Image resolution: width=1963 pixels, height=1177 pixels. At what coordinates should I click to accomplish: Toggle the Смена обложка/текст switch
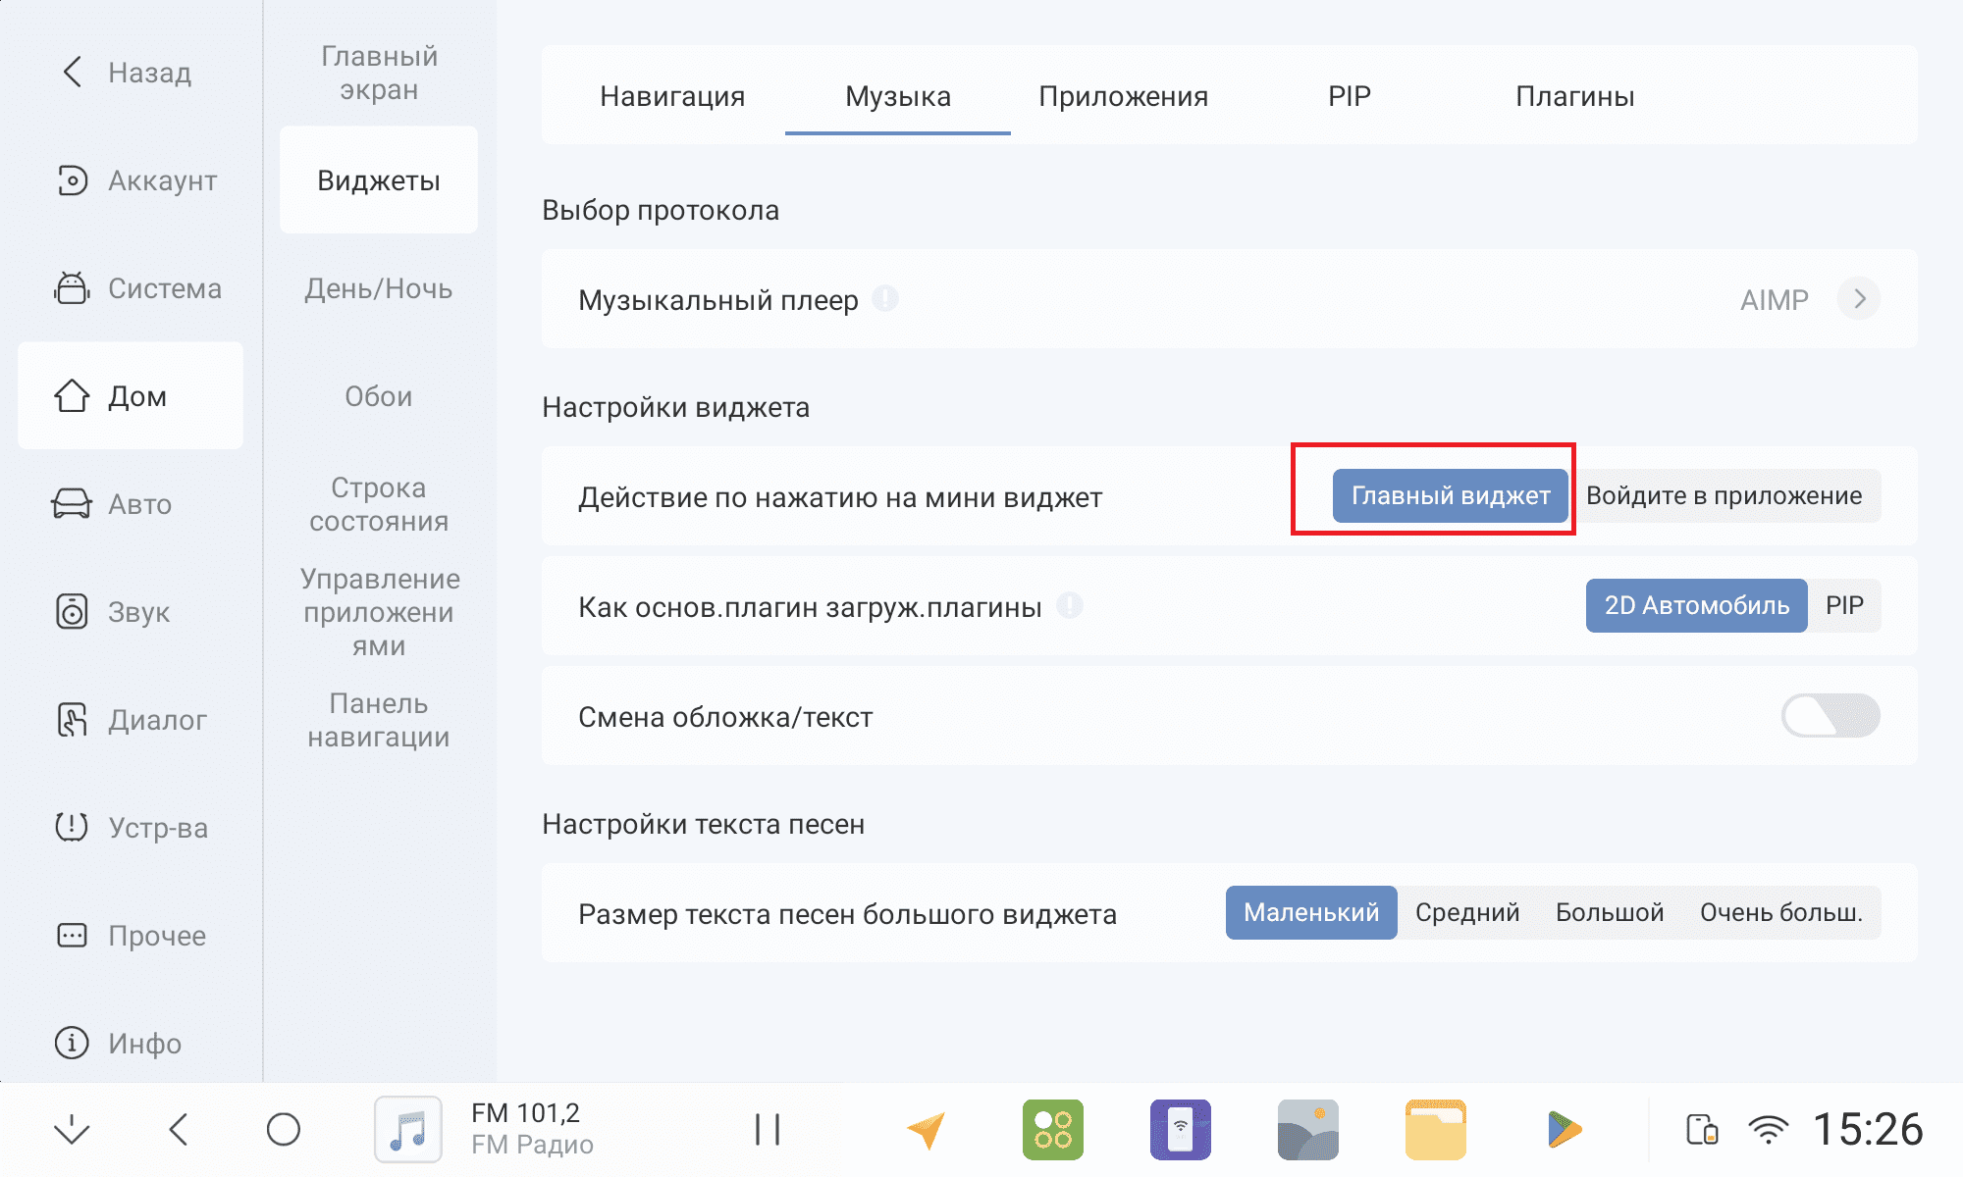[x=1830, y=716]
